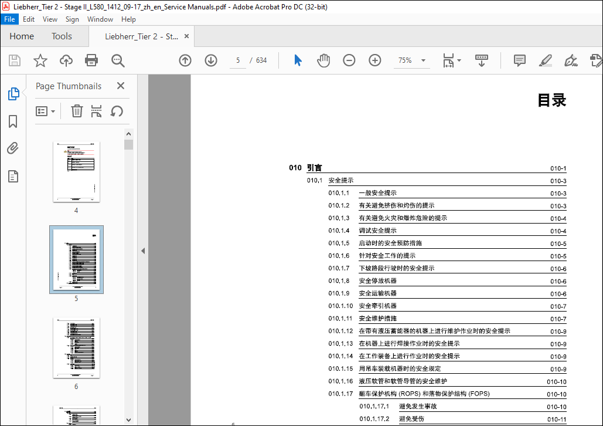The height and width of the screenshot is (426, 603).
Task: Switch to the Tools tab
Action: point(62,36)
